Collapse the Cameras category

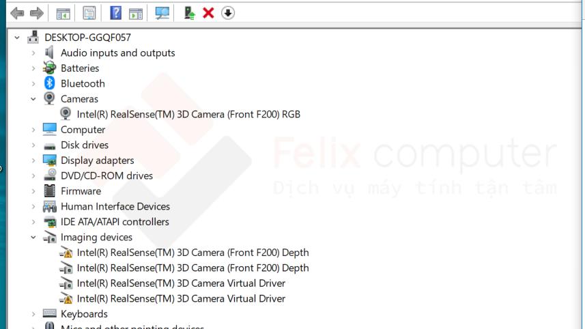[33, 99]
